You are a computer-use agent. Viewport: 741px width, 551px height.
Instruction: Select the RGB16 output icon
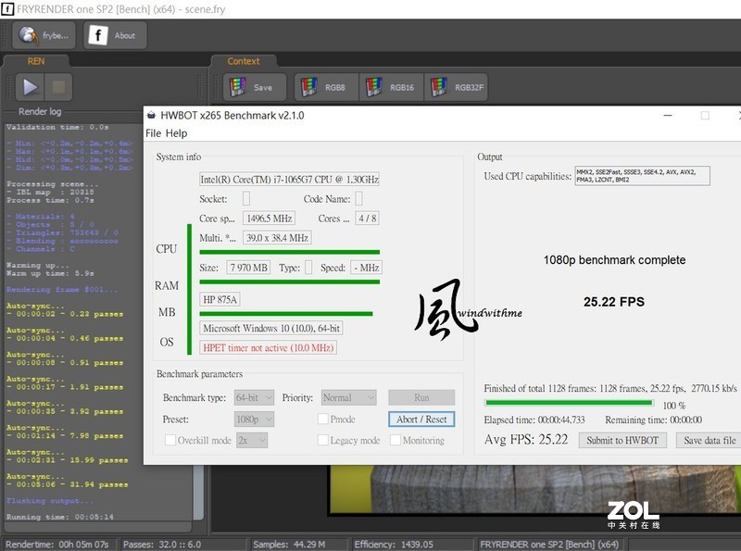click(393, 86)
